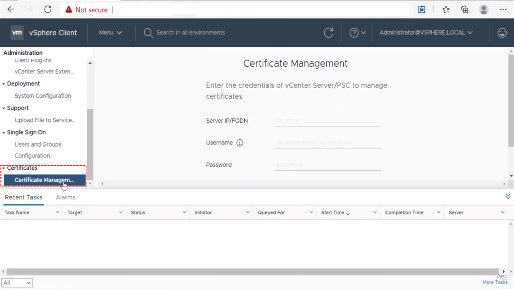Click the browser favorites star icon
514x289 pixels.
446,10
